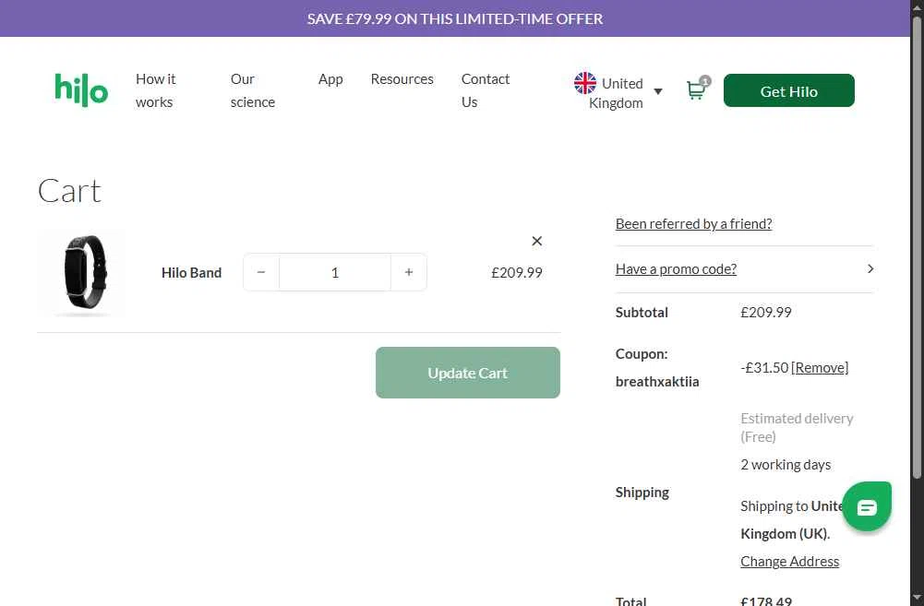The image size is (924, 606).
Task: Expand the promo code chevron arrow
Action: pyautogui.click(x=870, y=268)
